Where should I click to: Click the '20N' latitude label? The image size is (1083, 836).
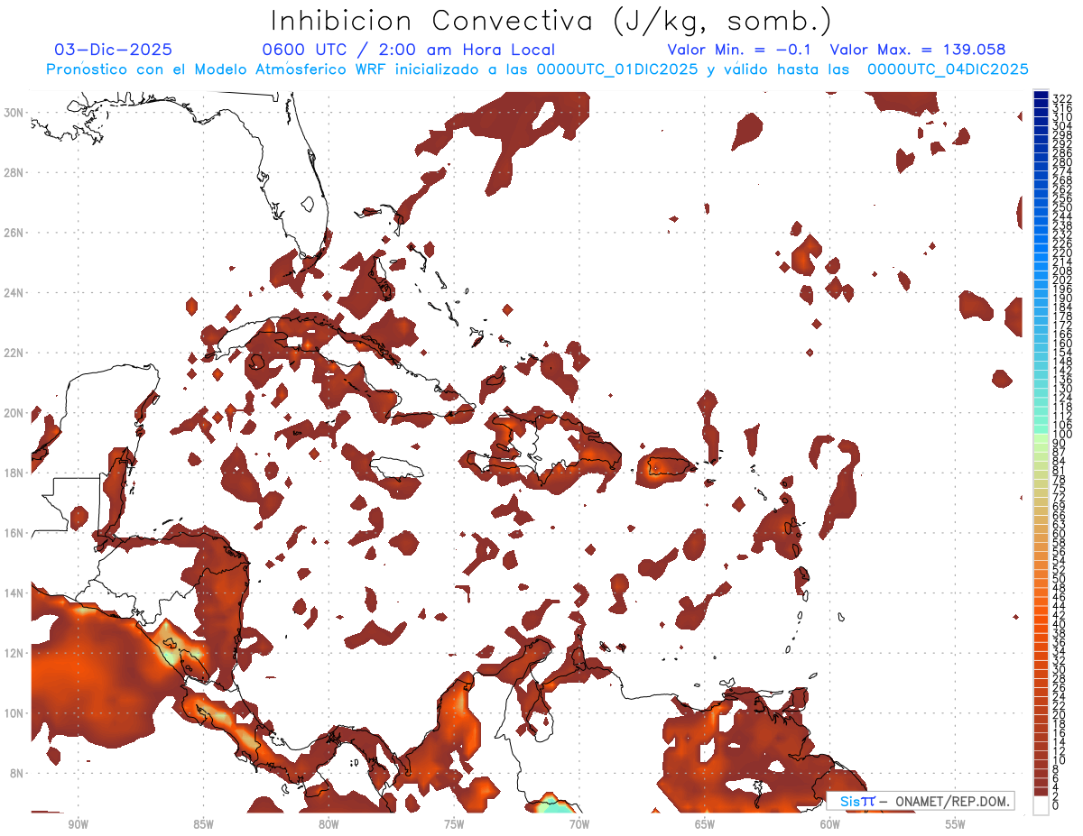click(14, 413)
